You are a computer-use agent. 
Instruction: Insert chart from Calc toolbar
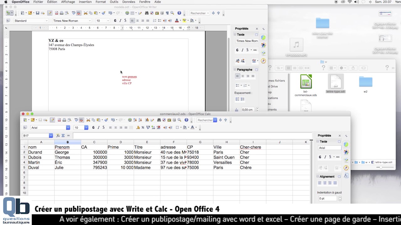click(x=147, y=120)
